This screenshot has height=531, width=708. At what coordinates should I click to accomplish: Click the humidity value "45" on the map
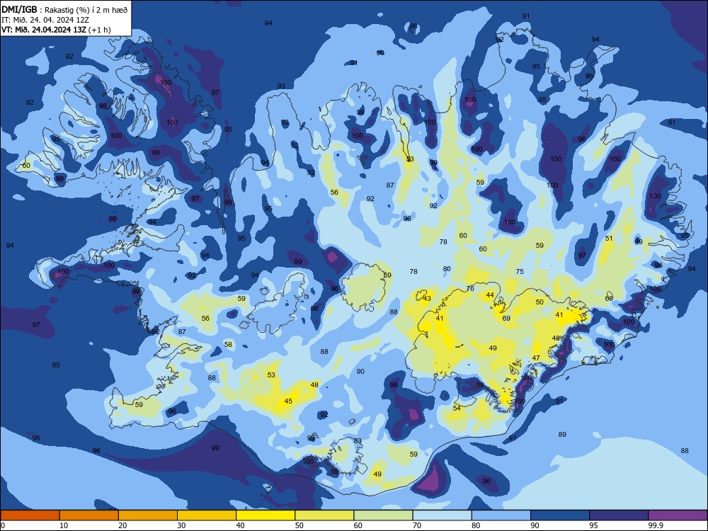coord(288,401)
